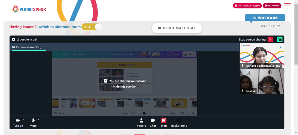This screenshot has width=298, height=135.
Task: Select kashvii's video tile
Action: (x=262, y=81)
